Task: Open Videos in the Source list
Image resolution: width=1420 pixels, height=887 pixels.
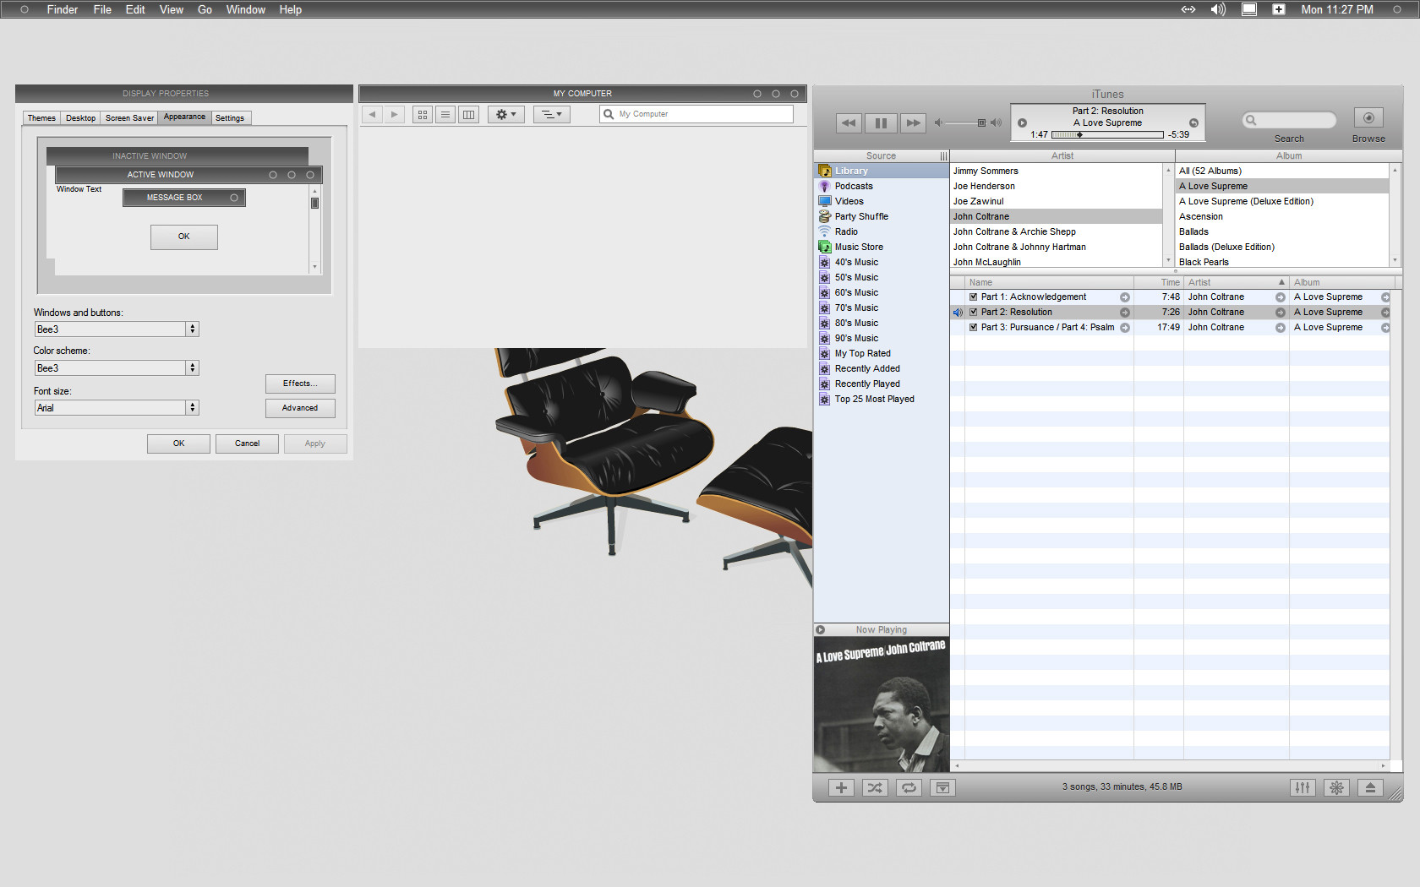Action: pyautogui.click(x=882, y=201)
